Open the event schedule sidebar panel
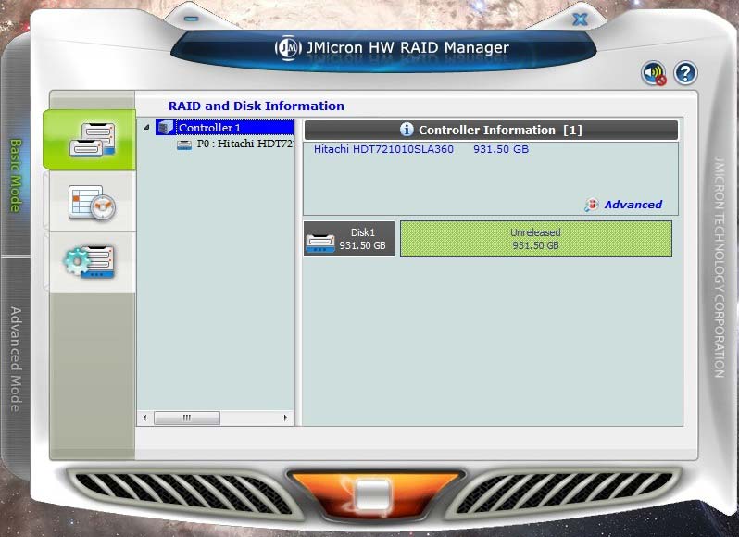The width and height of the screenshot is (739, 537). point(90,201)
